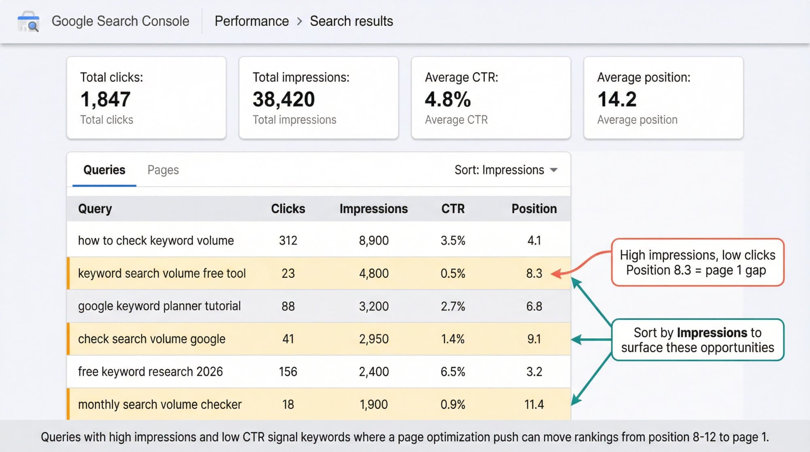Click the 156 clicks value

coord(288,372)
